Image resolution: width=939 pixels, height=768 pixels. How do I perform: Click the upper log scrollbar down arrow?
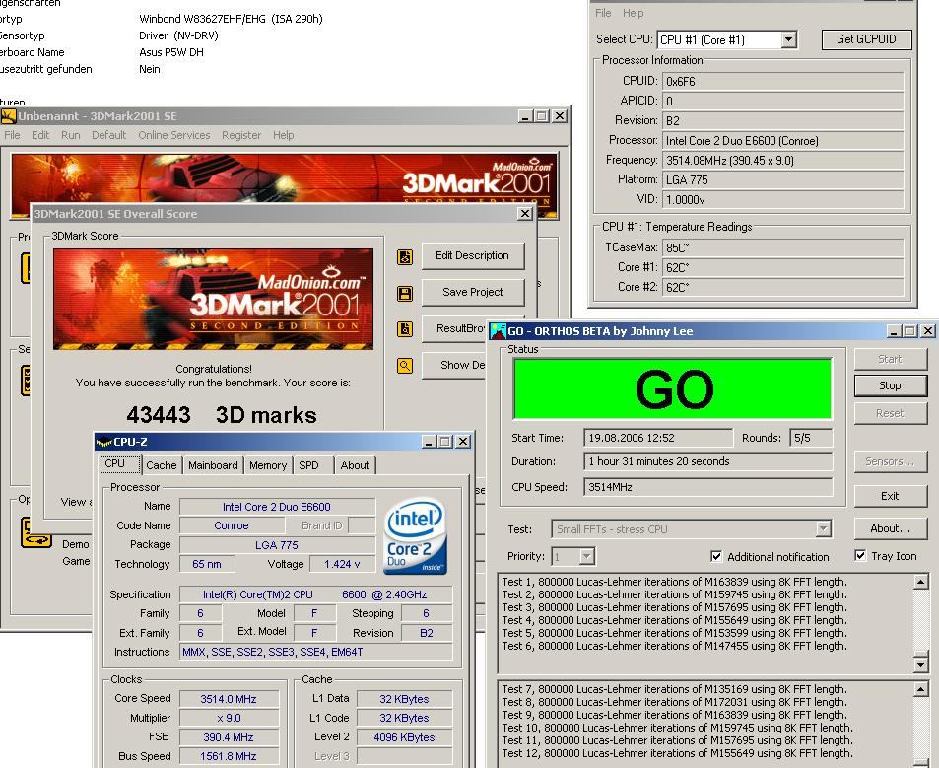click(921, 664)
